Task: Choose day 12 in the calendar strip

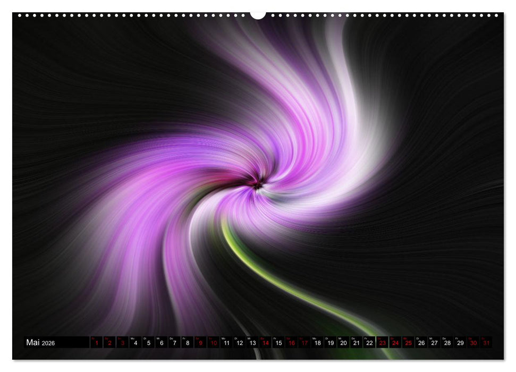Action: pyautogui.click(x=239, y=343)
